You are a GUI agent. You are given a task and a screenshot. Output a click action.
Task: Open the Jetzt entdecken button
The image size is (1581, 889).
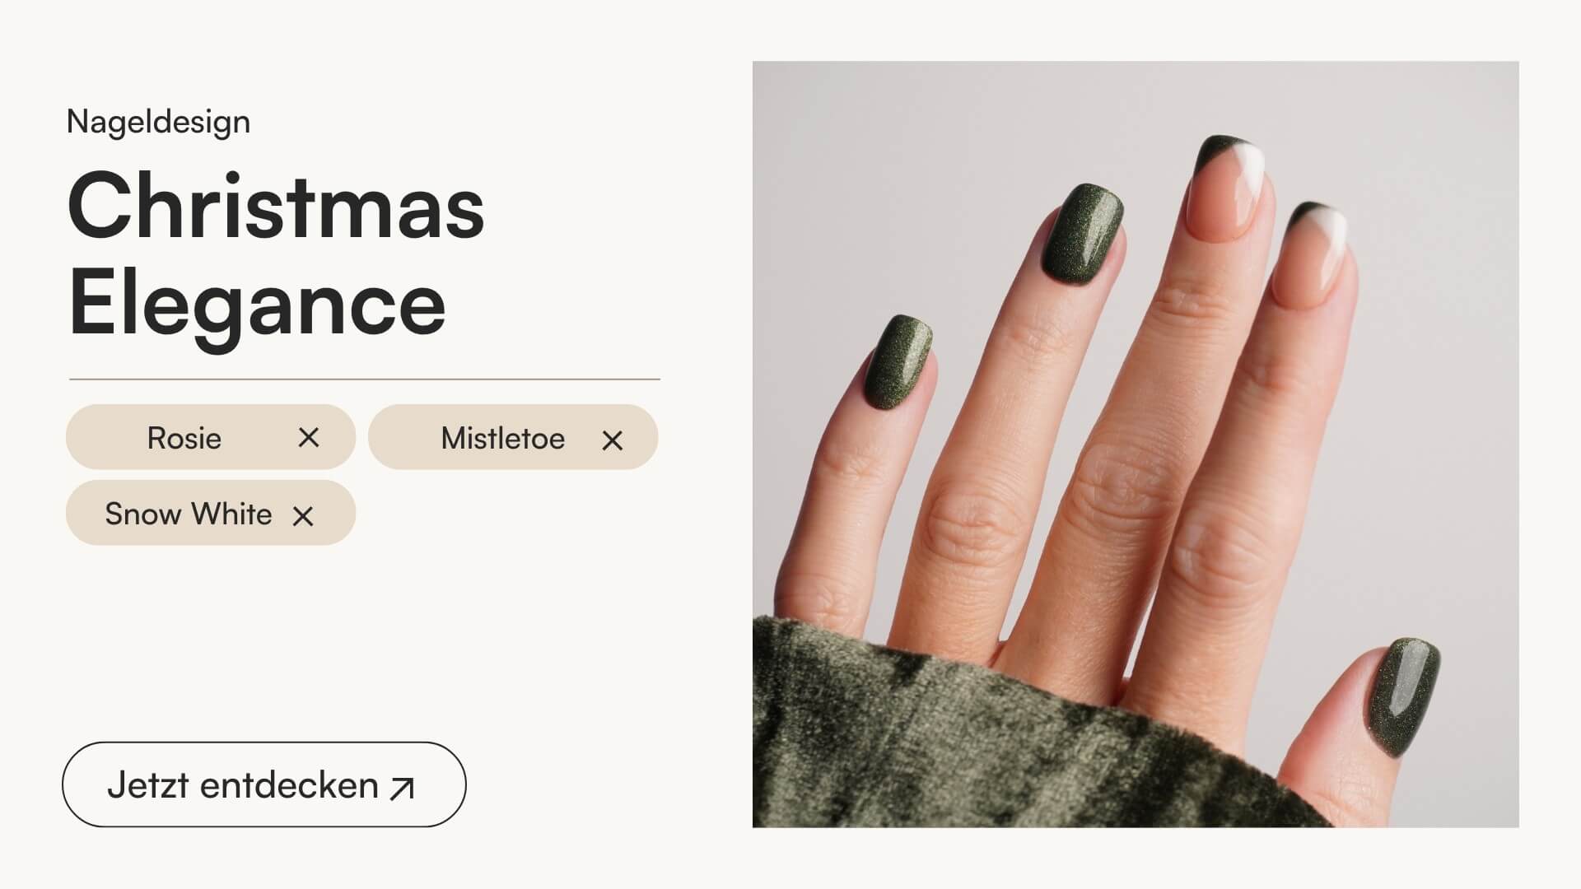[x=264, y=784]
